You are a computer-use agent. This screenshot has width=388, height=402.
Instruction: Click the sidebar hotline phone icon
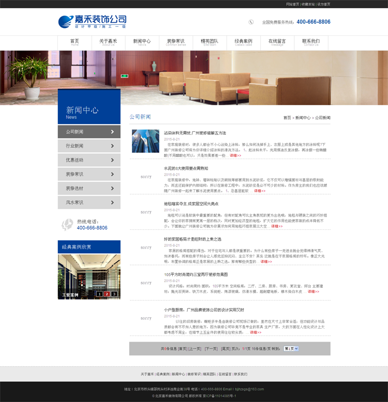click(x=67, y=224)
